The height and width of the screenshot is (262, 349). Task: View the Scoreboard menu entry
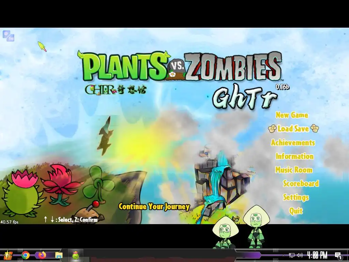[x=301, y=183]
